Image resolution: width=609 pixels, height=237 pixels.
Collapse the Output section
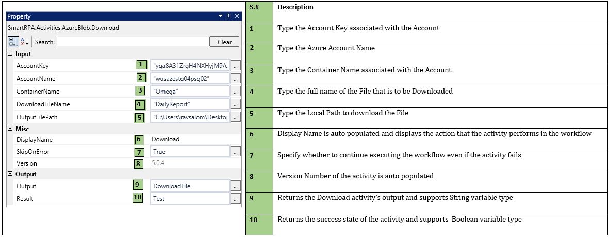[x=10, y=174]
